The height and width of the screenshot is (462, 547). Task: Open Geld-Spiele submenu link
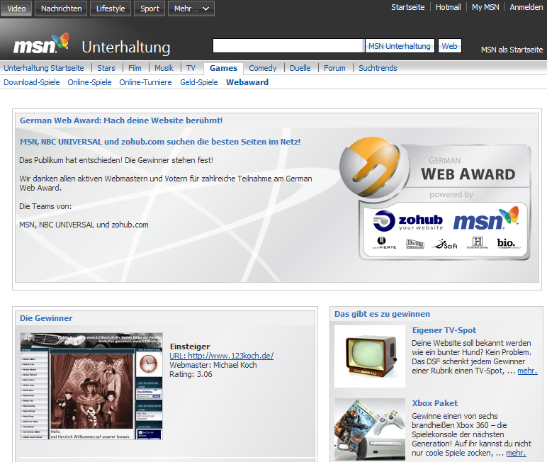pyautogui.click(x=199, y=82)
